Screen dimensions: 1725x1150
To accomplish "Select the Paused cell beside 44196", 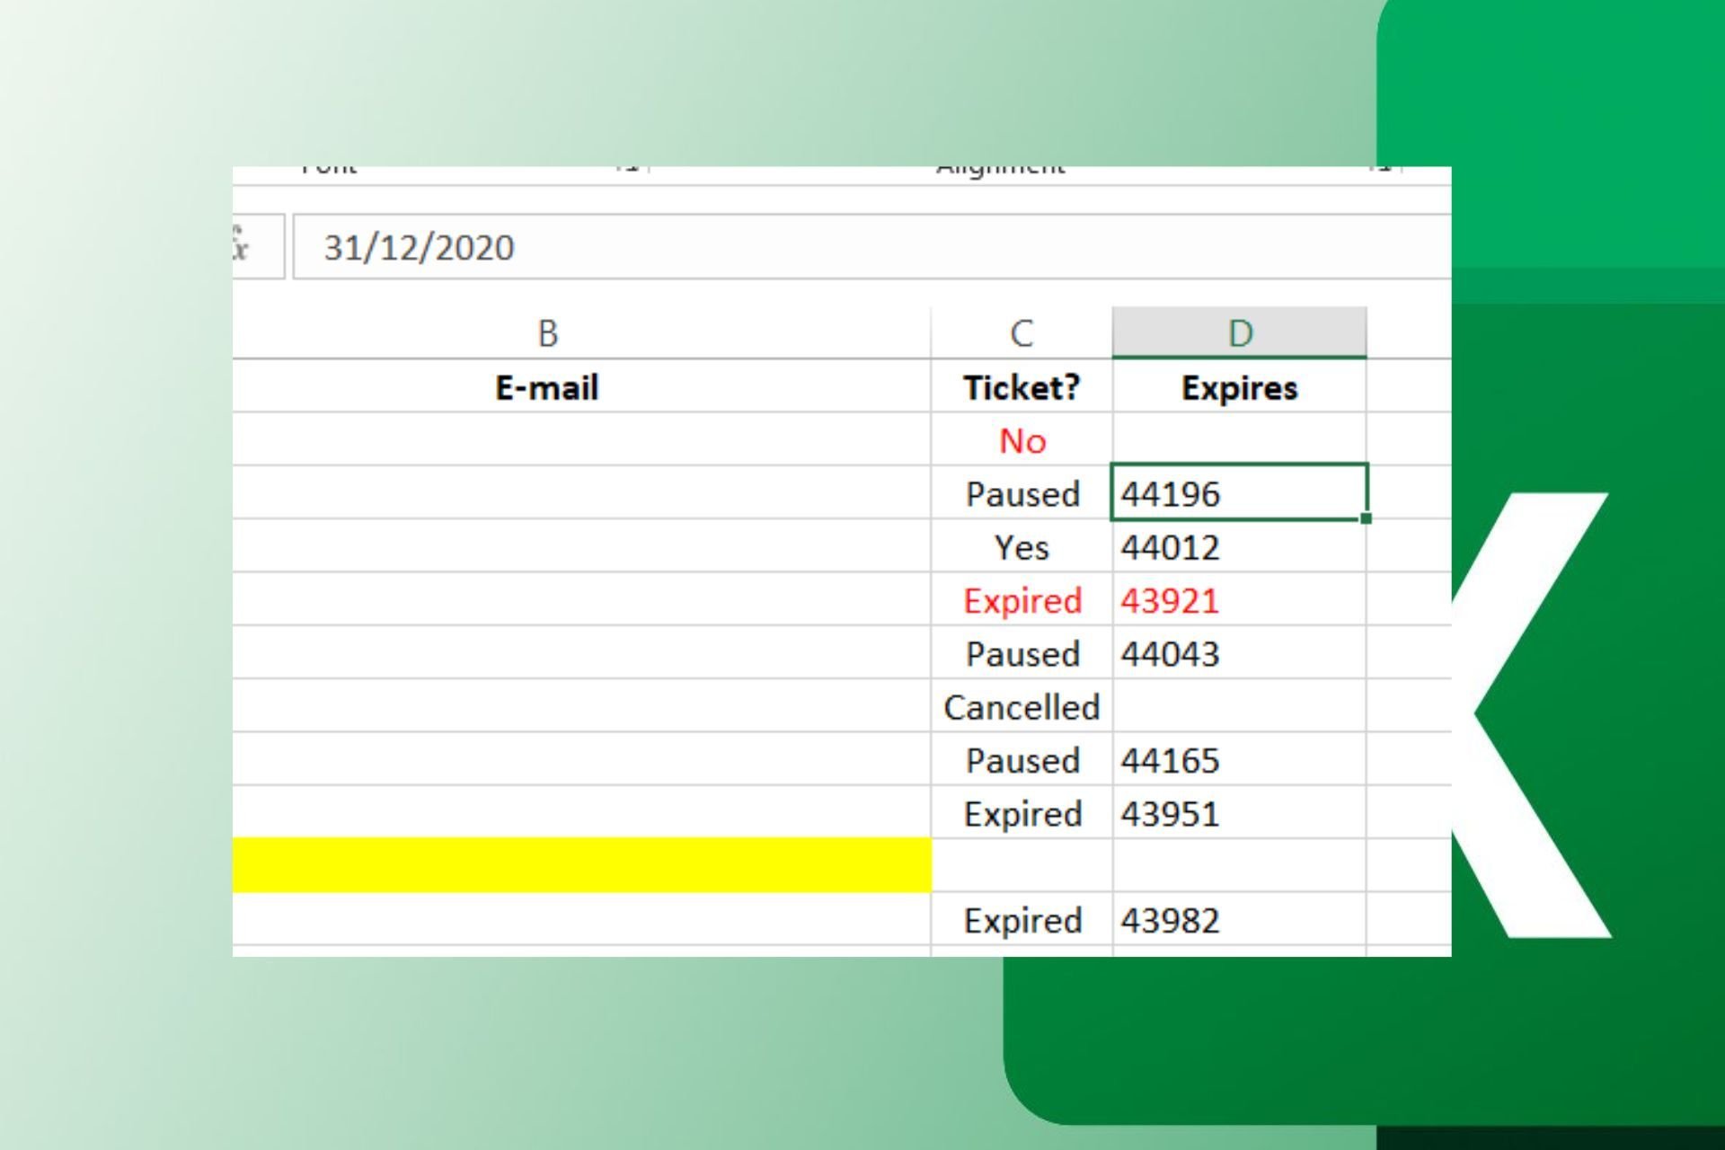I will click(x=1022, y=493).
